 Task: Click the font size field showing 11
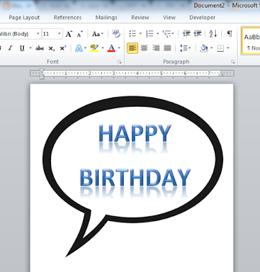[49, 34]
